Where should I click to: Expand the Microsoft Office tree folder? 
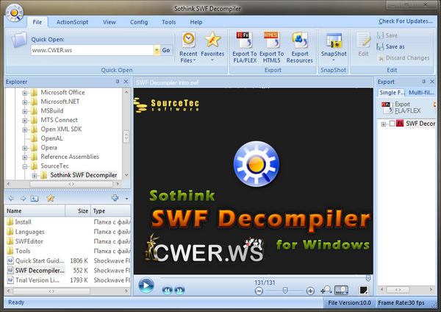click(x=24, y=93)
